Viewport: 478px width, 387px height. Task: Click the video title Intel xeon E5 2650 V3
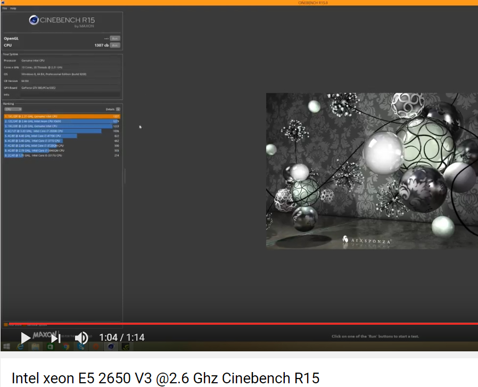[166, 378]
